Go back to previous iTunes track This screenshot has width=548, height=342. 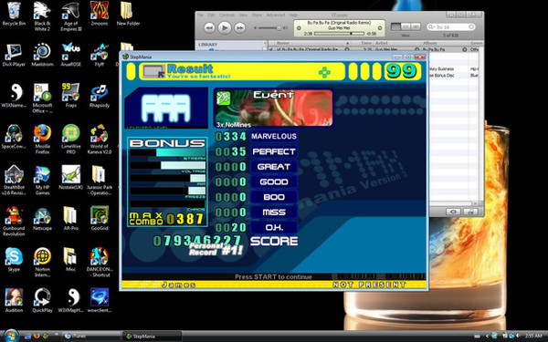(x=209, y=28)
